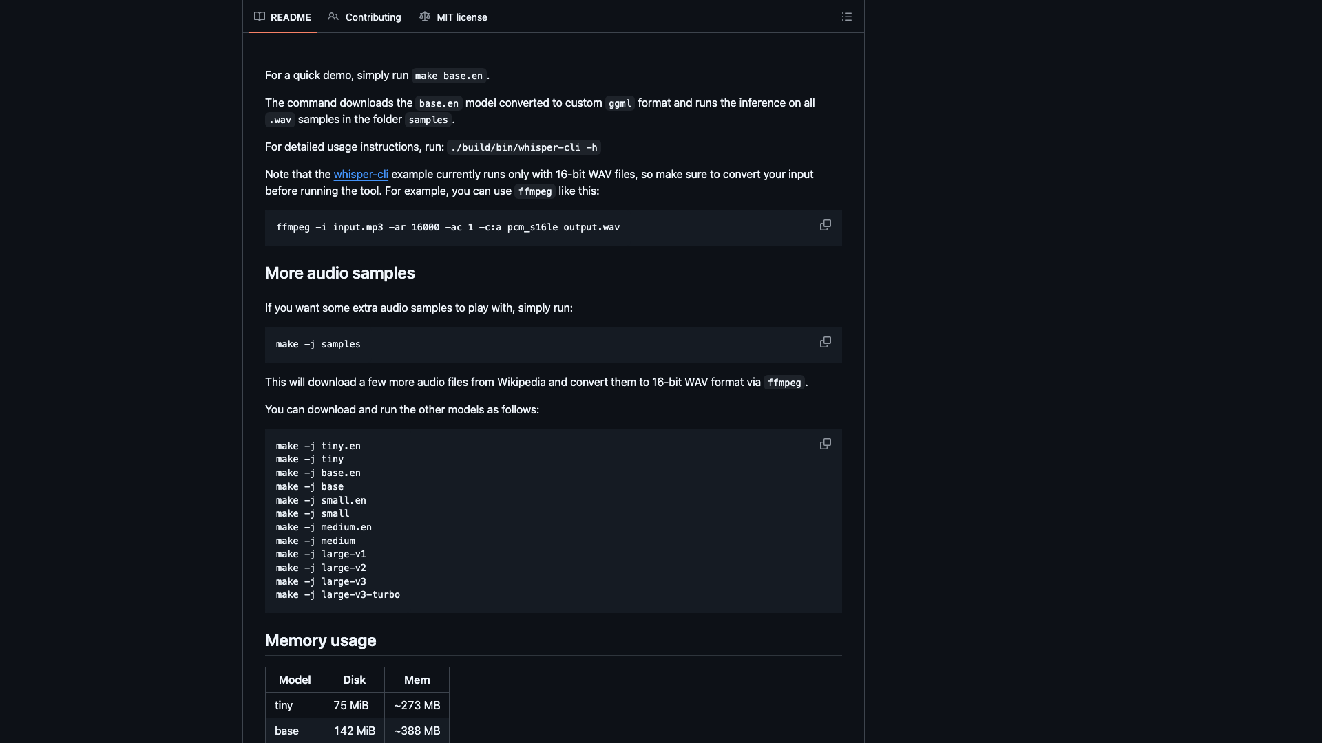The height and width of the screenshot is (743, 1322).
Task: Click the 'Disk' table header
Action: 355,680
